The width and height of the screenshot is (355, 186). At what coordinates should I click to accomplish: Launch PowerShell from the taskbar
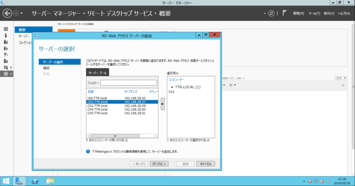coord(35,181)
